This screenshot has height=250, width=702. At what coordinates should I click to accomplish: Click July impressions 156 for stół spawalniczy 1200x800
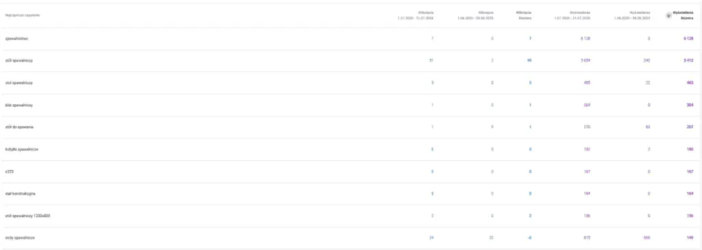pyautogui.click(x=587, y=216)
